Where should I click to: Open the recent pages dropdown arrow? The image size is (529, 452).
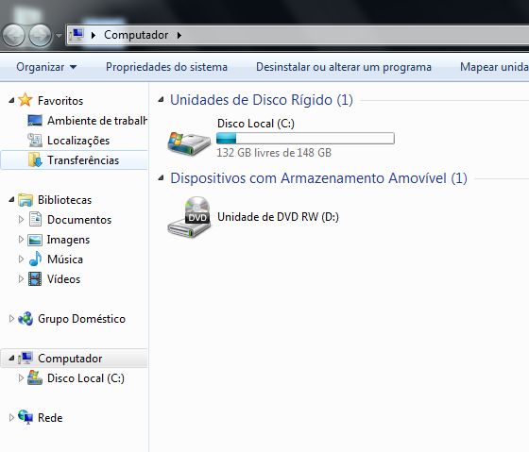pyautogui.click(x=59, y=35)
